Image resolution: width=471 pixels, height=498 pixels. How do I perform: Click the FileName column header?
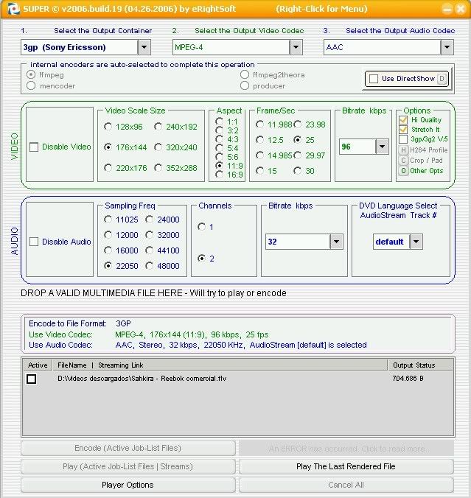71,365
